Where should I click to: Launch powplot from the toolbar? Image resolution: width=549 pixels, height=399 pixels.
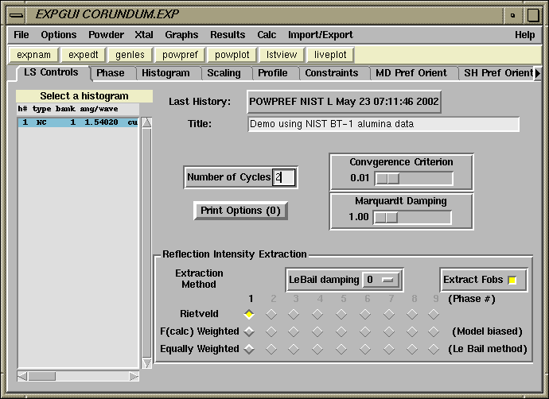coord(232,55)
